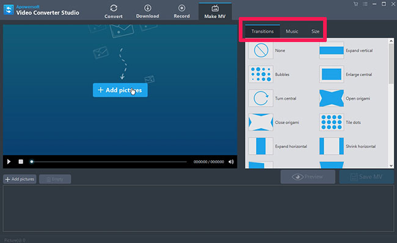Viewport: 397px width, 243px height.
Task: Click the scroll up arrow in transitions list
Action: (x=391, y=41)
